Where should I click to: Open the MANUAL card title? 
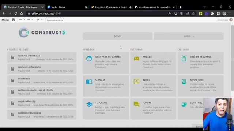(x=100, y=80)
